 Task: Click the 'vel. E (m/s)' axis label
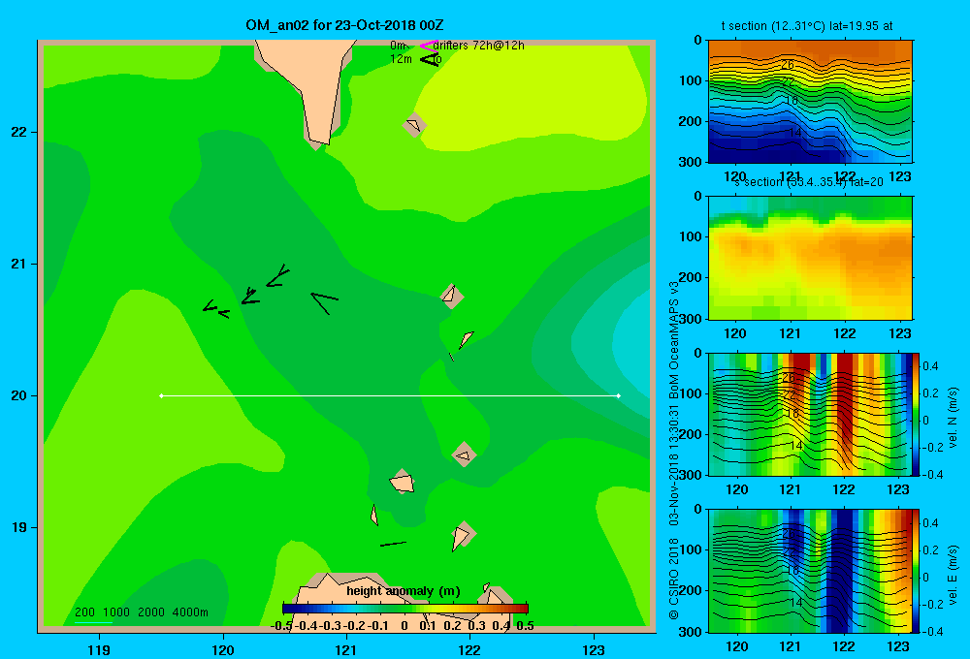pyautogui.click(x=953, y=574)
